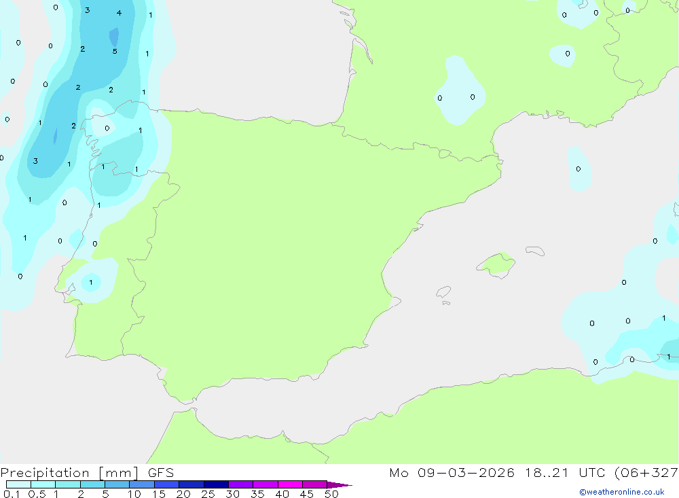Click the 15–20 mm legend color box

tap(167, 484)
